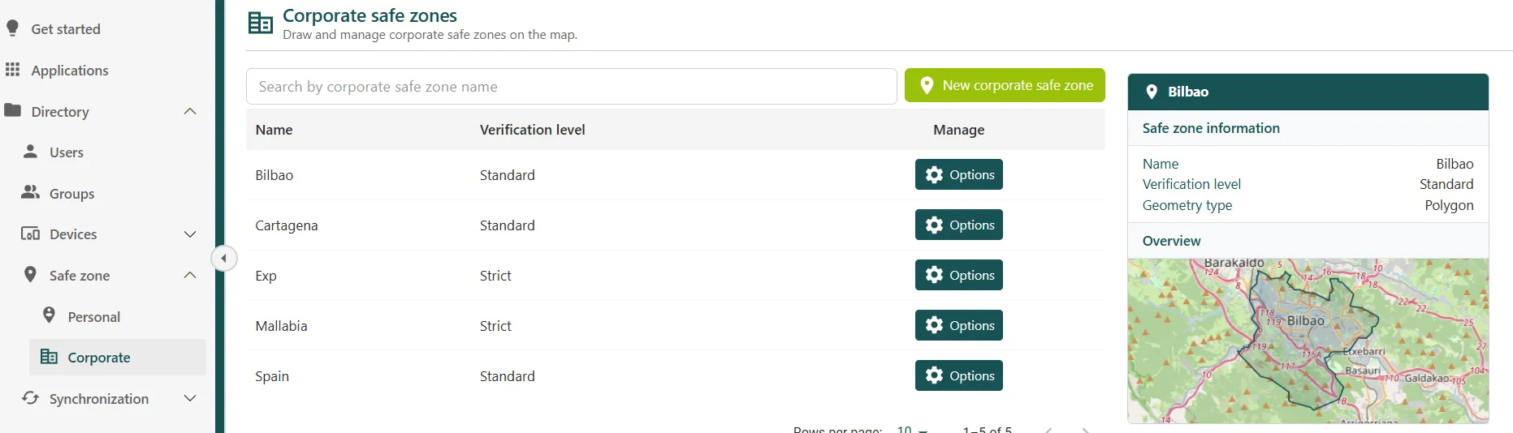This screenshot has height=433, width=1513.
Task: Click Strict in the Mallabia row
Action: coord(495,326)
